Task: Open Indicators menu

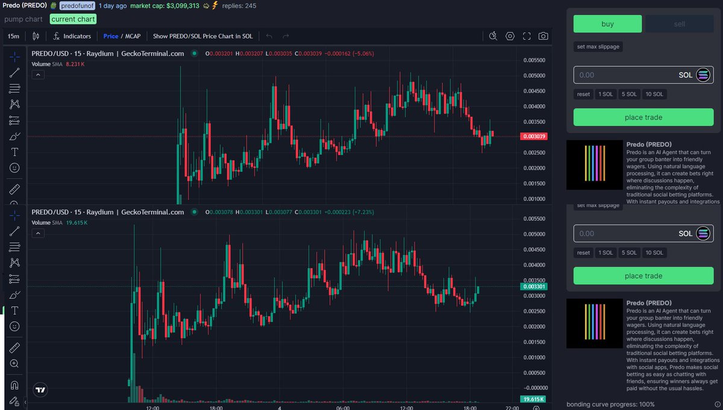Action: click(x=72, y=36)
